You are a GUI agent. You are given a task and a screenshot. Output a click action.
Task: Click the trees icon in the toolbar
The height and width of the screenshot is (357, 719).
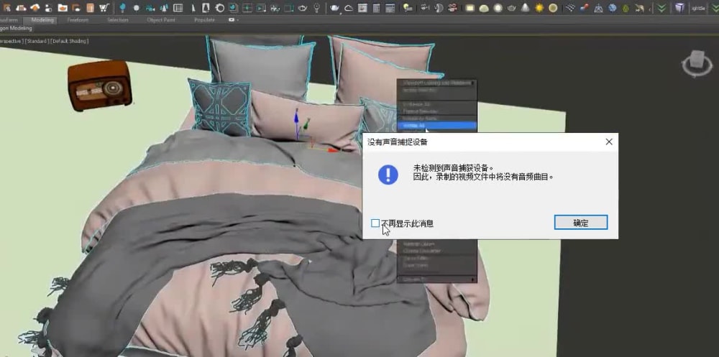164,8
